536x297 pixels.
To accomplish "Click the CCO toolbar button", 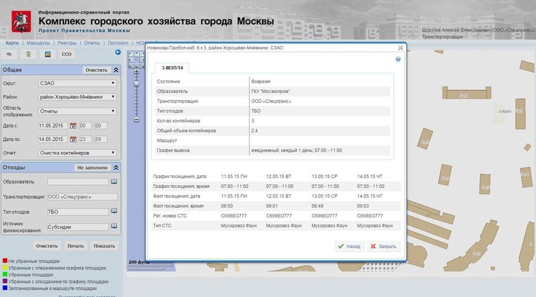I will (67, 54).
